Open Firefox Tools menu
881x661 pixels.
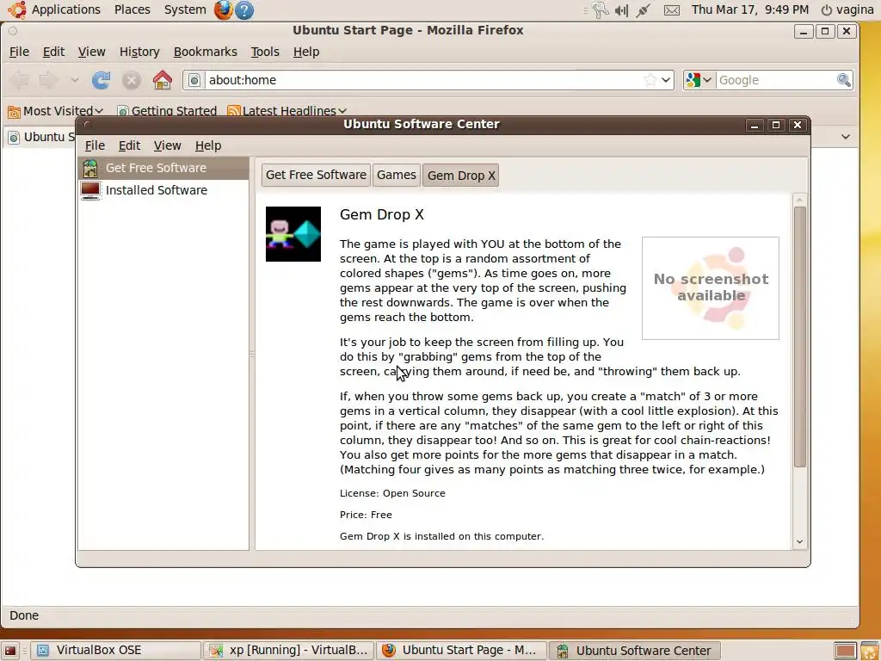pyautogui.click(x=265, y=52)
